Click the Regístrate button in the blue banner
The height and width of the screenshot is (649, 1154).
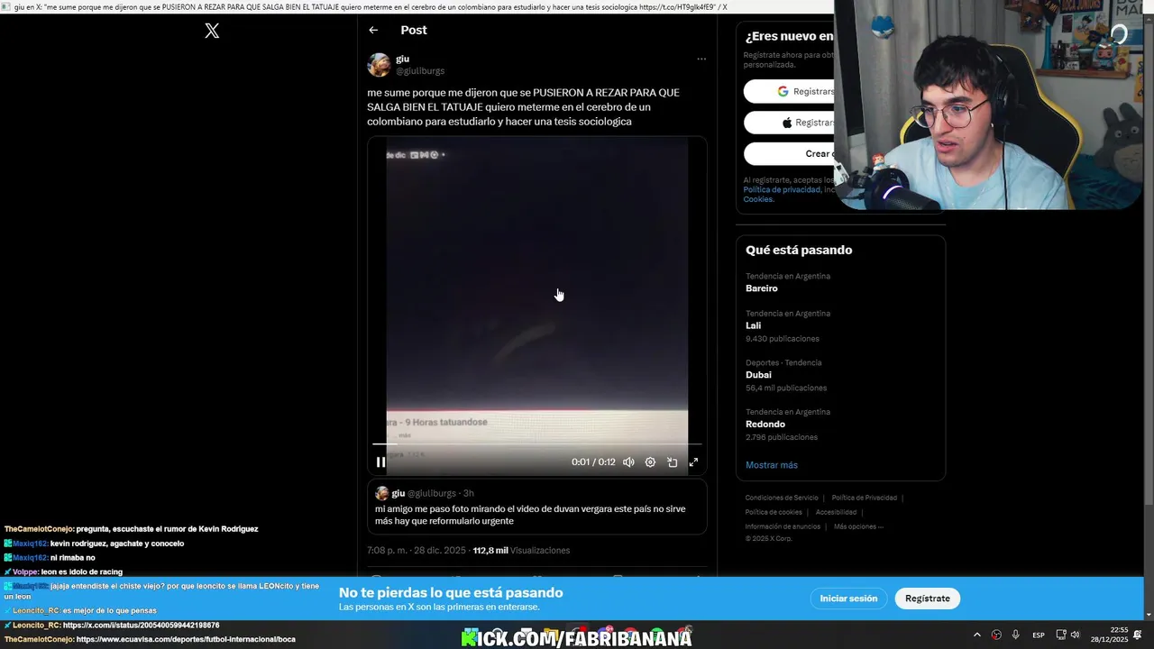928,599
